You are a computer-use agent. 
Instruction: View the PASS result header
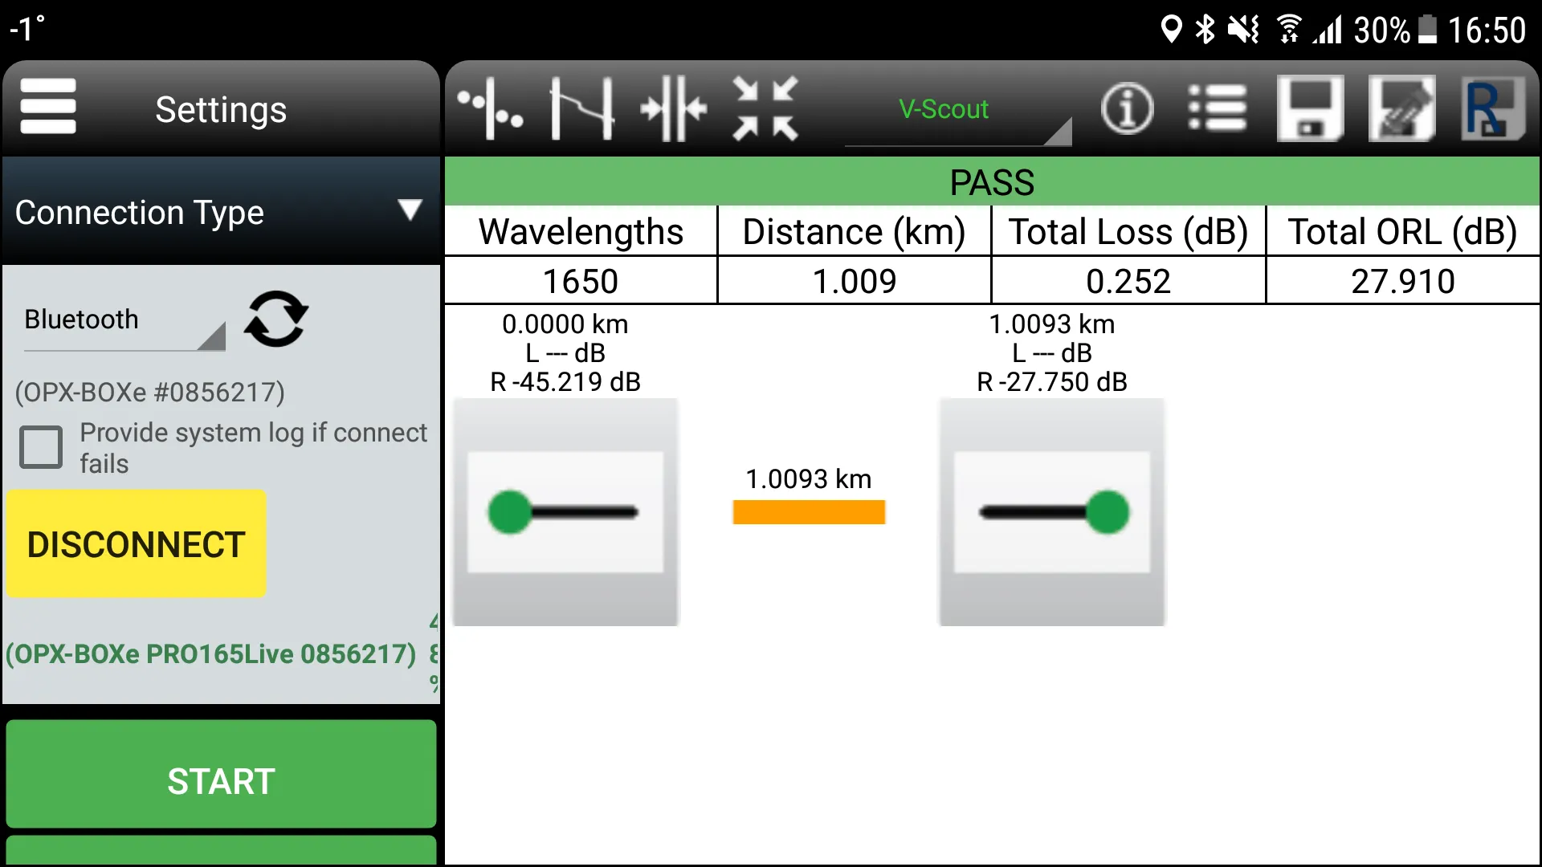click(993, 181)
